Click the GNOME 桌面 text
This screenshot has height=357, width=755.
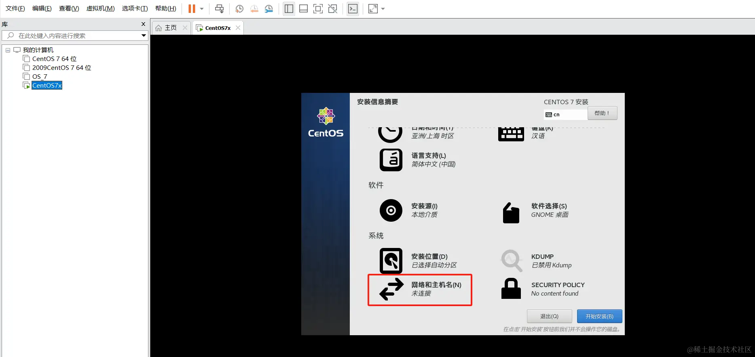[x=550, y=215]
